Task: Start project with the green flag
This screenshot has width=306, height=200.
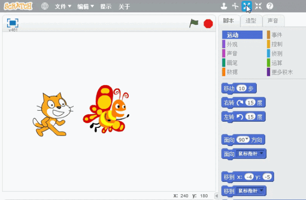Action: tap(194, 23)
